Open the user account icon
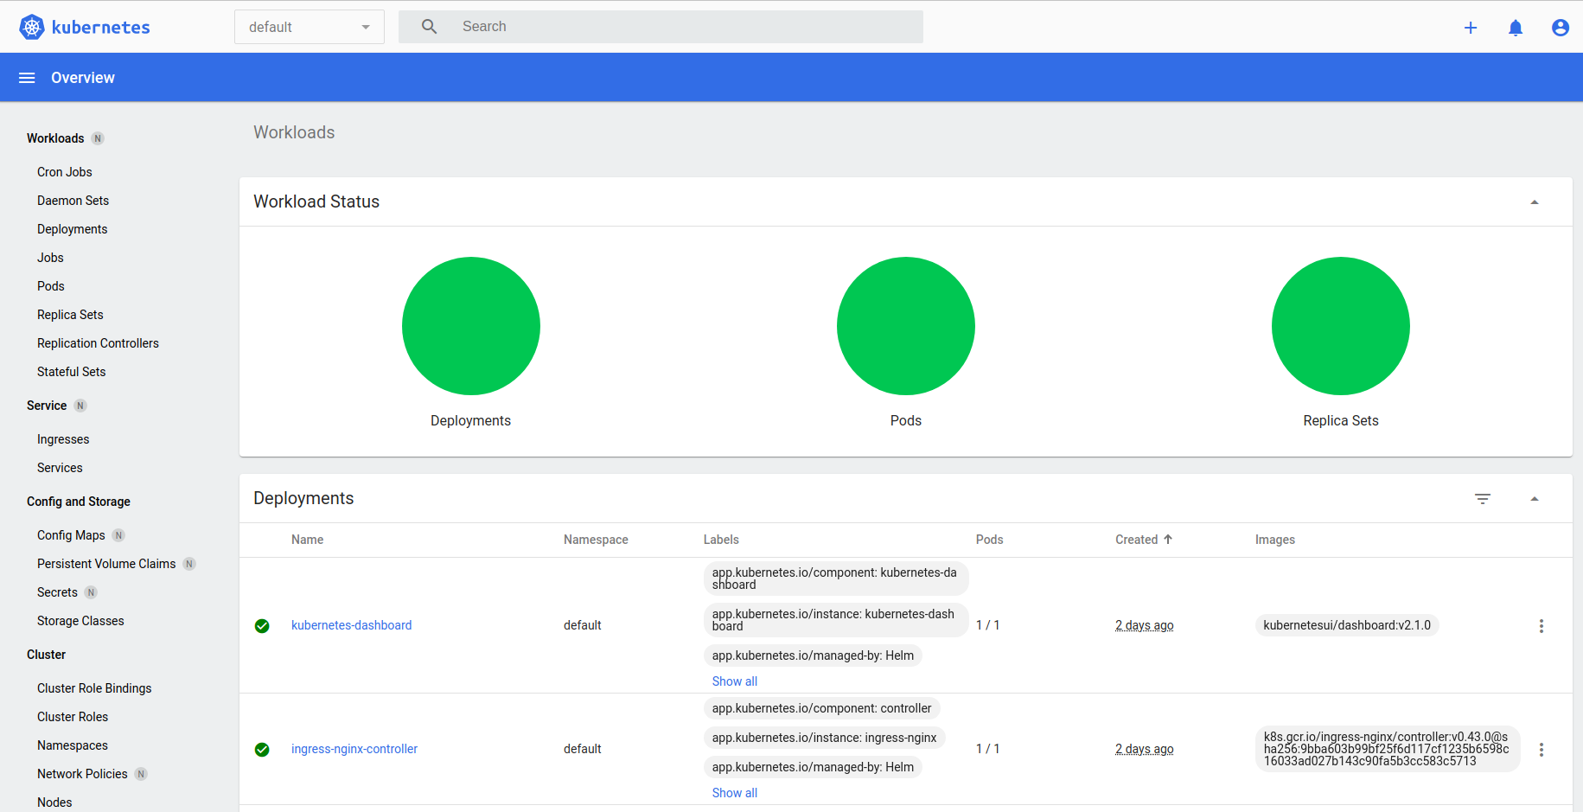This screenshot has height=812, width=1583. 1561,28
